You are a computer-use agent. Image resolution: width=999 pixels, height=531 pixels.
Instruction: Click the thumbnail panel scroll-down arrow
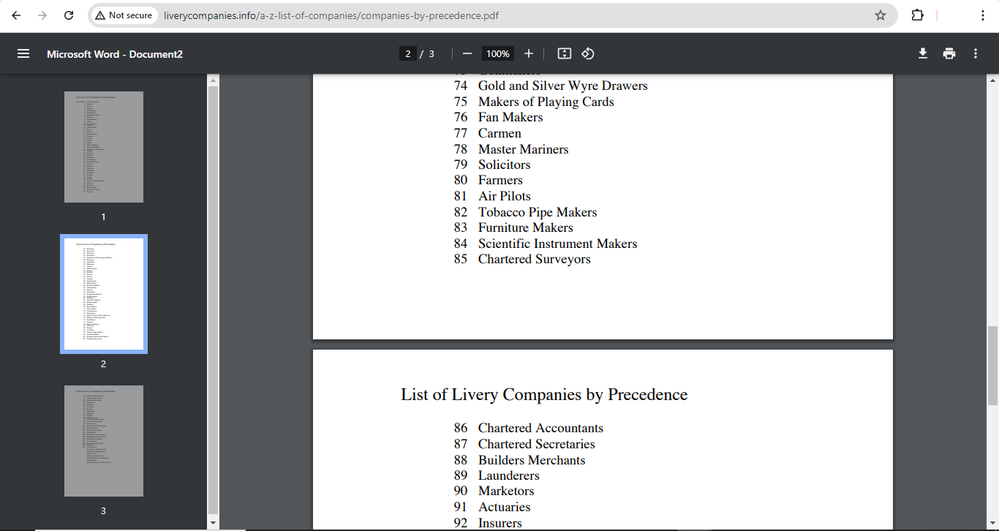(x=214, y=523)
